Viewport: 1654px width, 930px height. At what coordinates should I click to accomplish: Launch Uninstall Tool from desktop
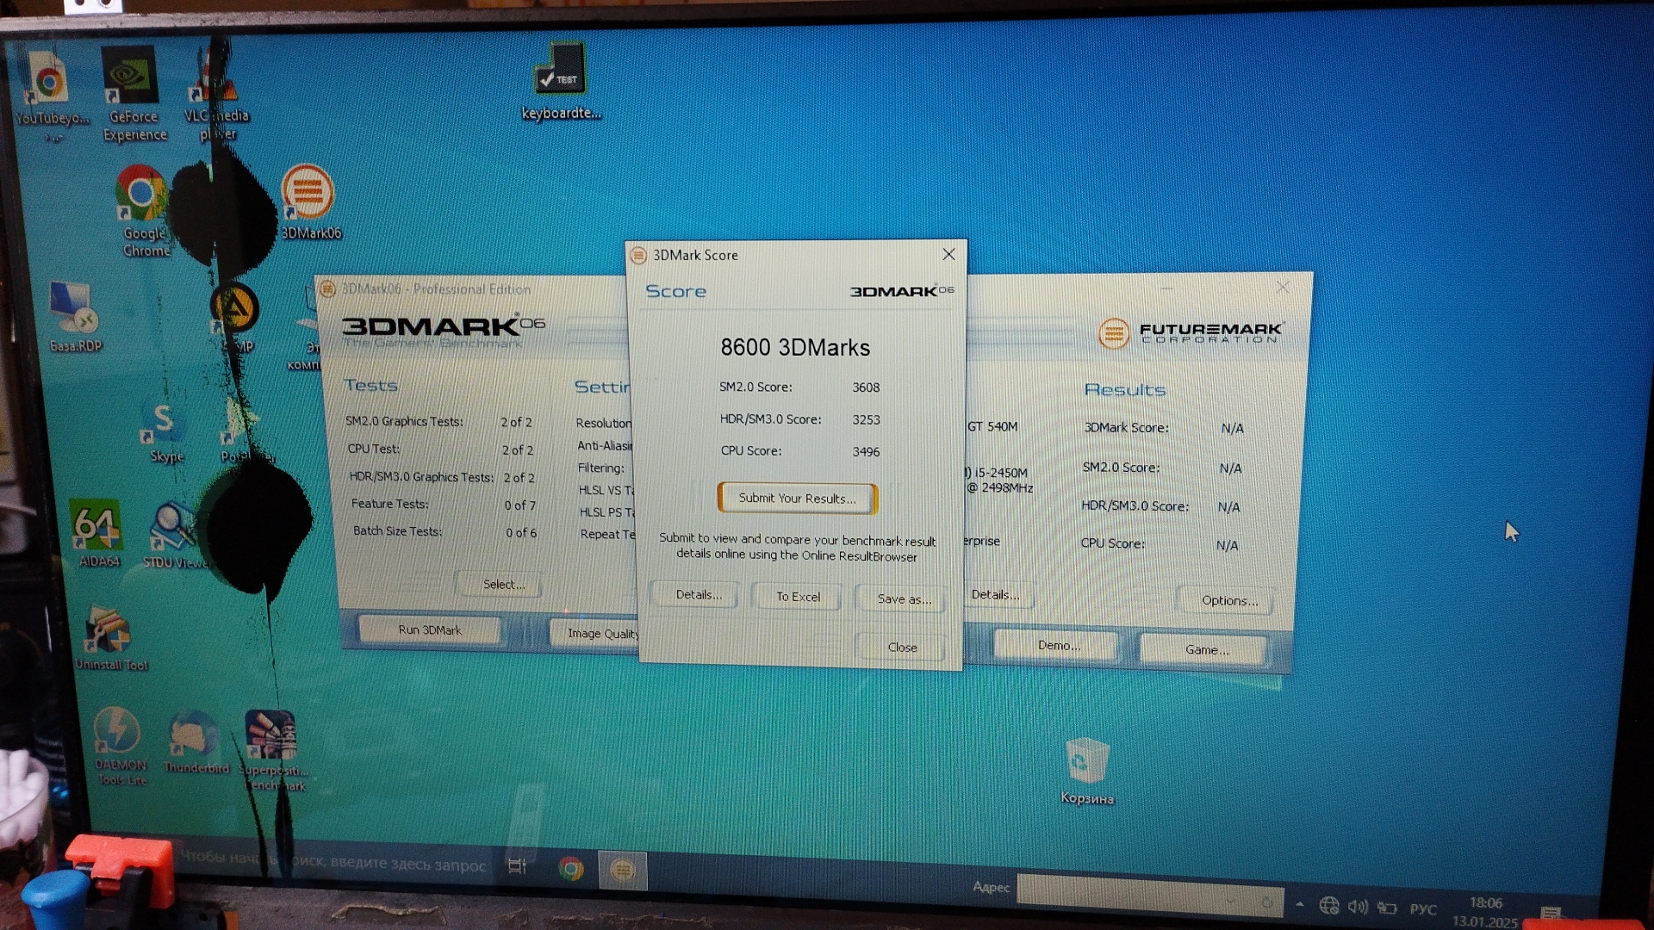point(110,638)
